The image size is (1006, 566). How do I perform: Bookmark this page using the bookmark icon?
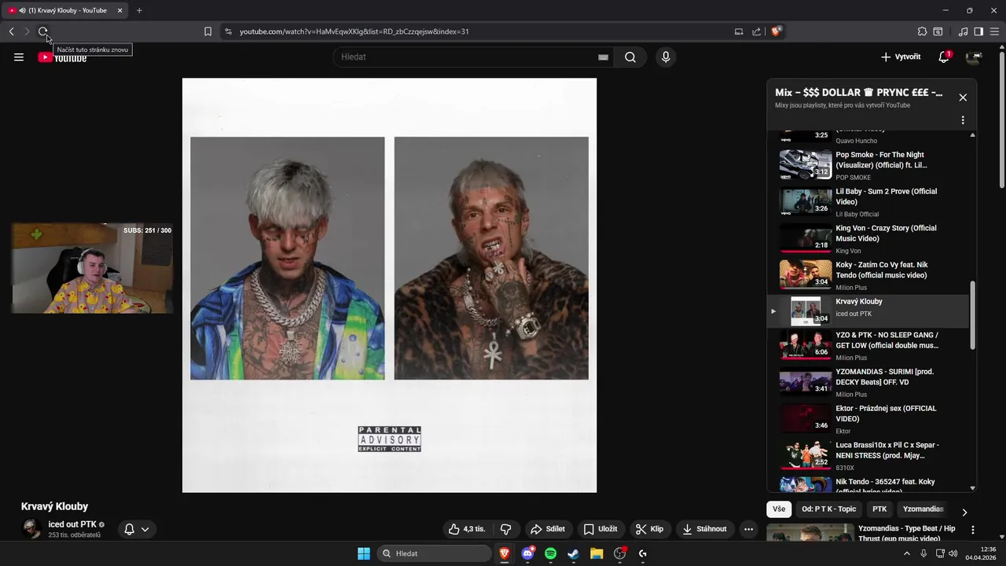[x=207, y=31]
